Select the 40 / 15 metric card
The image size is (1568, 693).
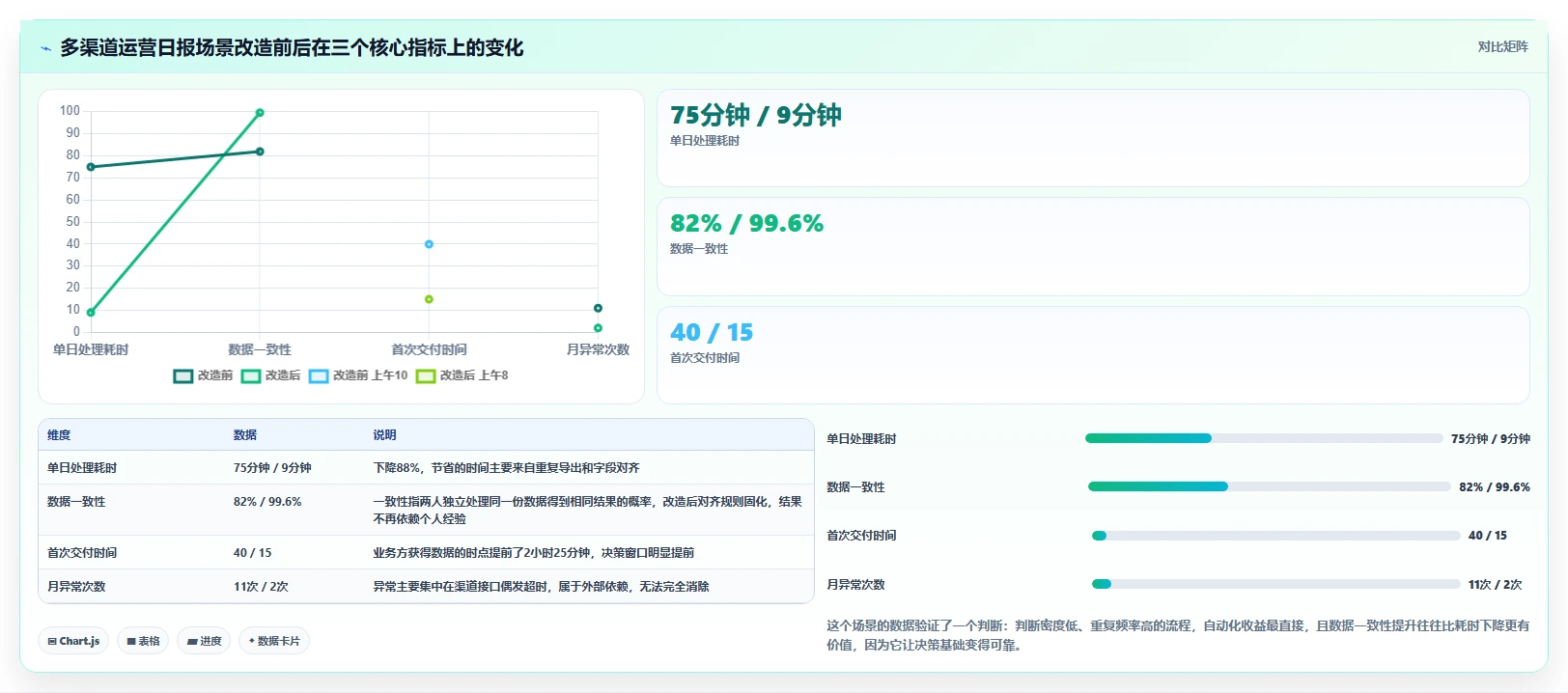pyautogui.click(x=1093, y=355)
